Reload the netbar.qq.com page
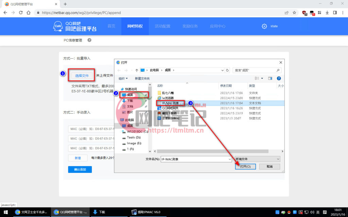This screenshot has height=217, width=348. pos(21,13)
